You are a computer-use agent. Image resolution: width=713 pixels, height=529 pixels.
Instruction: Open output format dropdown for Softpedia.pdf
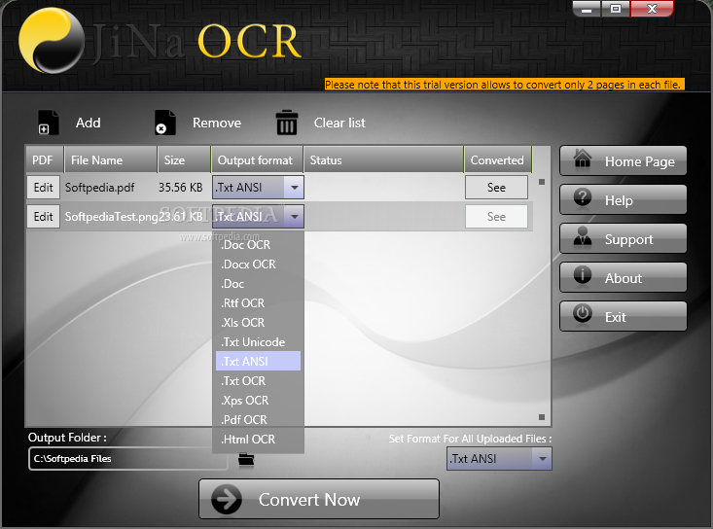[x=295, y=188]
